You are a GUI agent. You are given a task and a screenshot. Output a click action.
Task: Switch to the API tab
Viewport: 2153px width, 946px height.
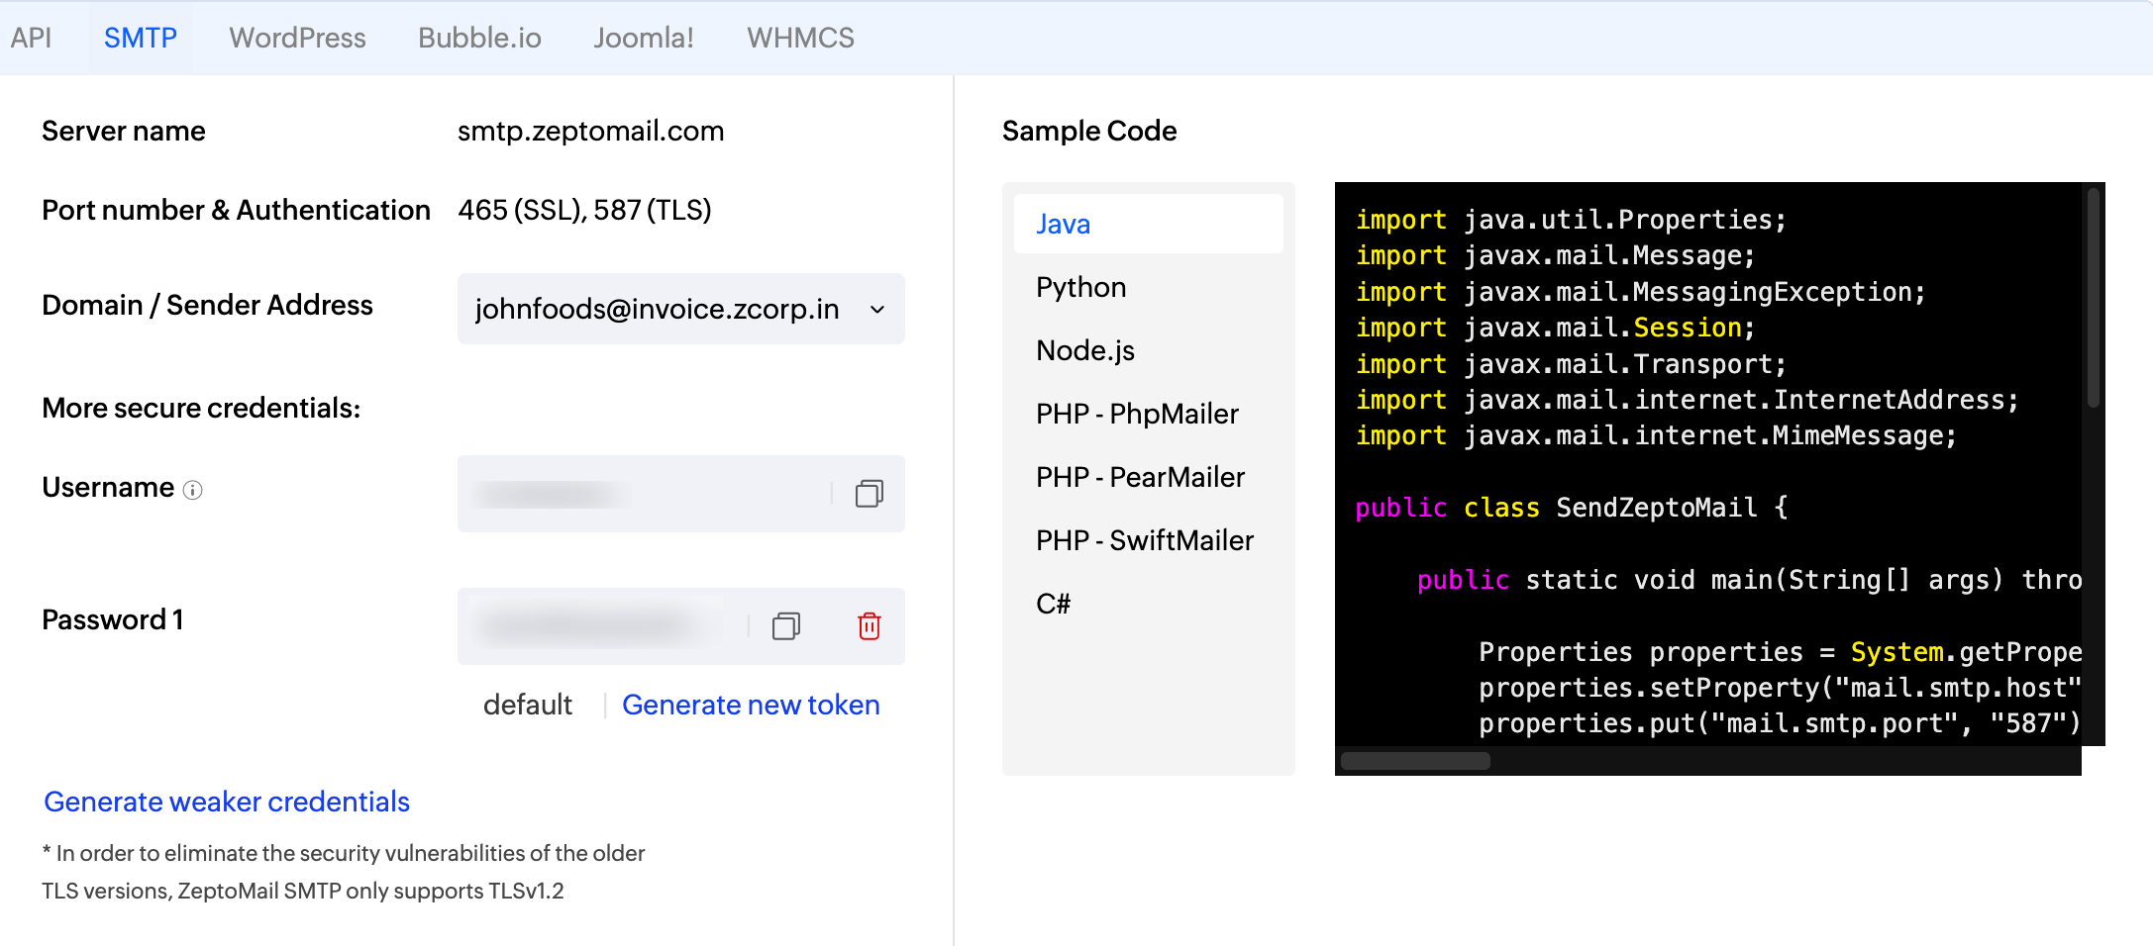(31, 38)
